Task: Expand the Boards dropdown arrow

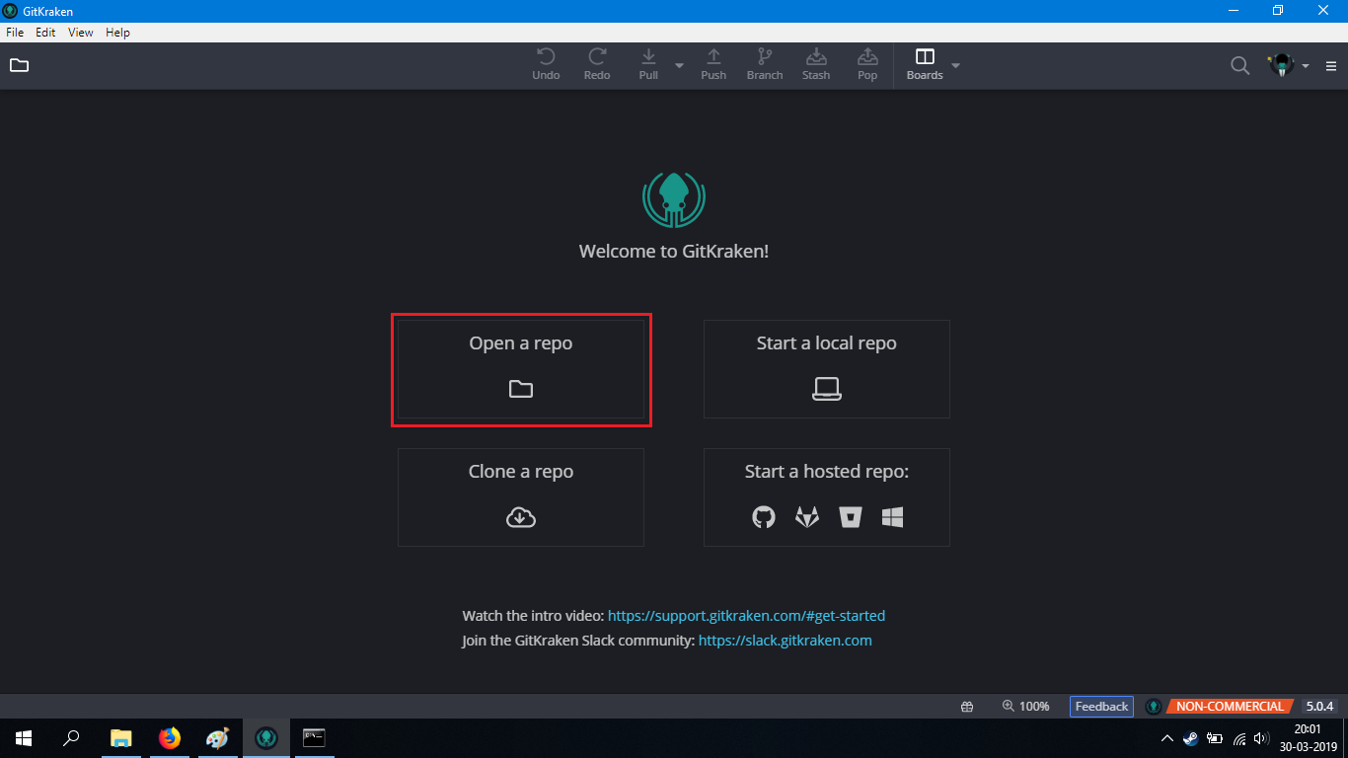Action: (955, 66)
